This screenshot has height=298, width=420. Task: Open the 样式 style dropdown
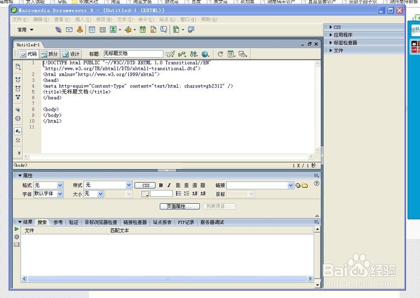pyautogui.click(x=129, y=185)
